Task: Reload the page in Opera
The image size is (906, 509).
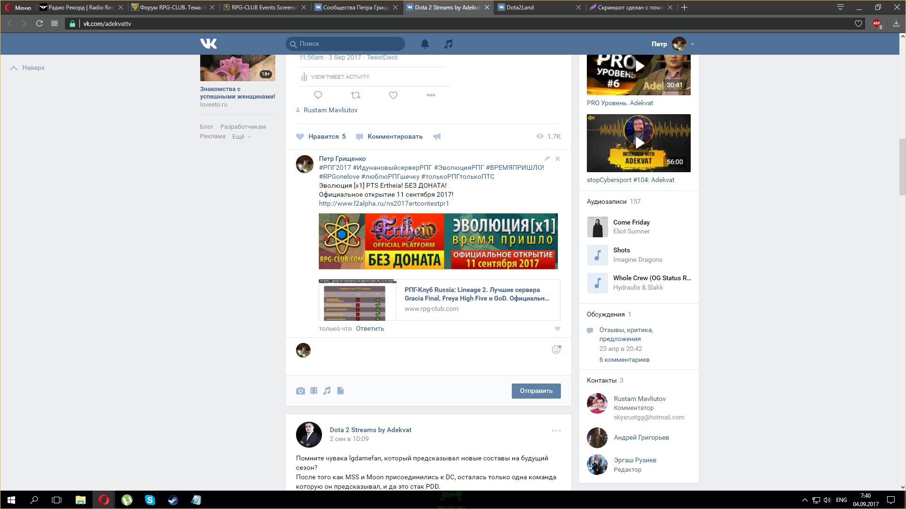Action: pos(40,24)
